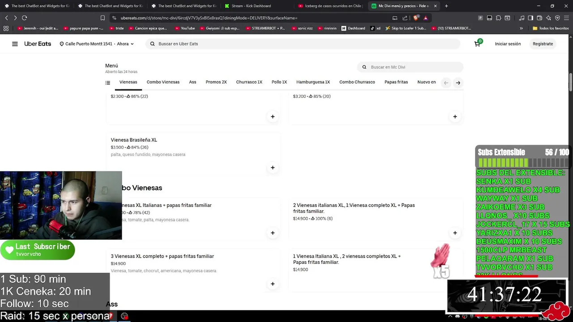The width and height of the screenshot is (573, 322).
Task: Open the music playlist icon
Action: [x=522, y=18]
